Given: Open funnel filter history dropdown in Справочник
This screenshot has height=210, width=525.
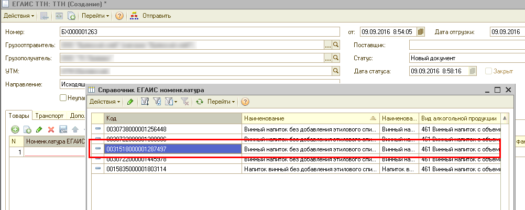Looking at the screenshot, I should tap(171, 102).
